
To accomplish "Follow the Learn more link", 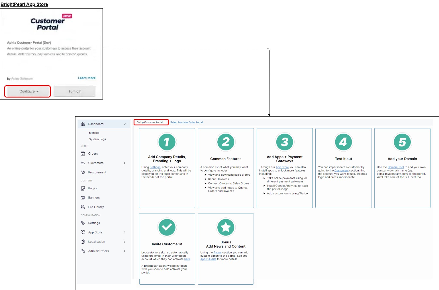I will click(87, 78).
